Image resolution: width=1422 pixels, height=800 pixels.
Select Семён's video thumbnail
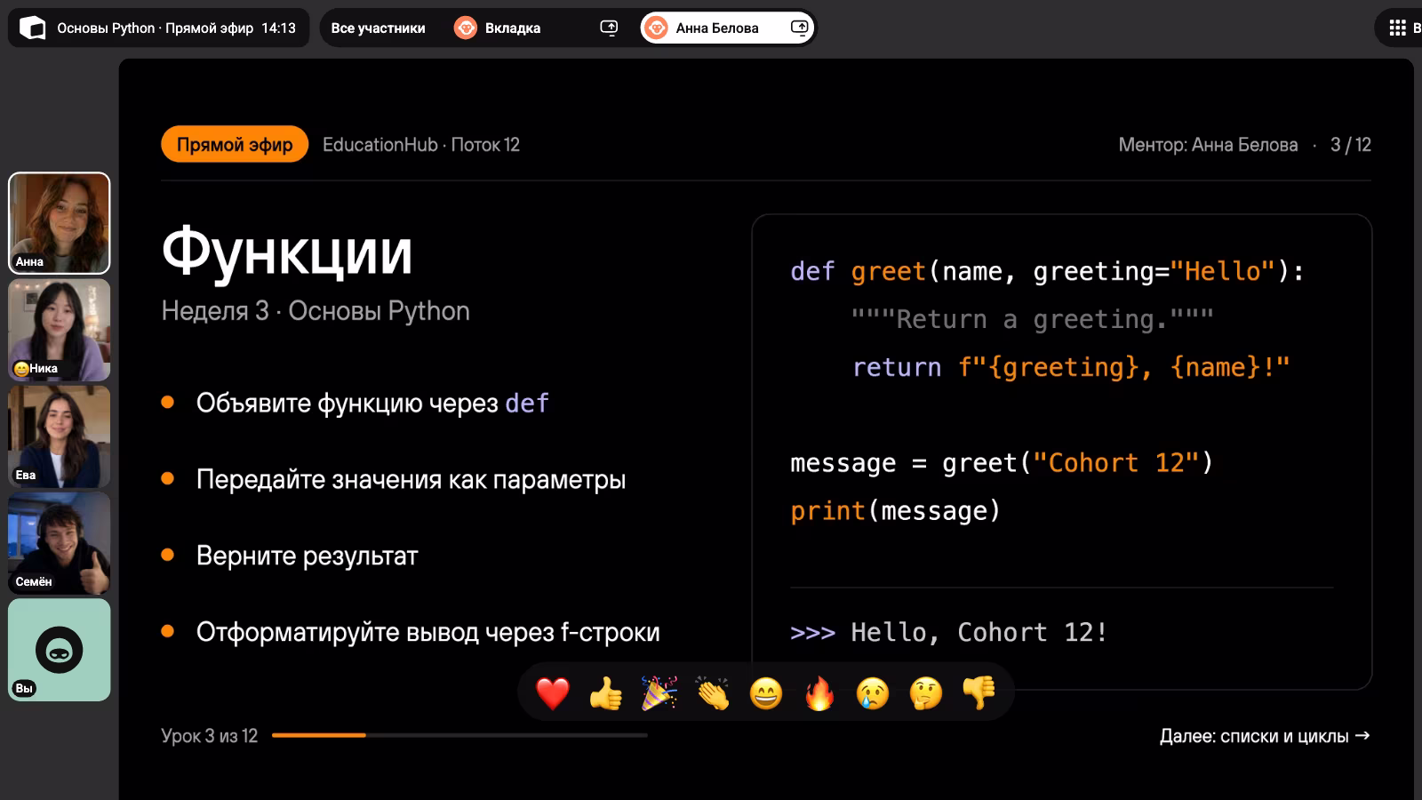coord(60,543)
